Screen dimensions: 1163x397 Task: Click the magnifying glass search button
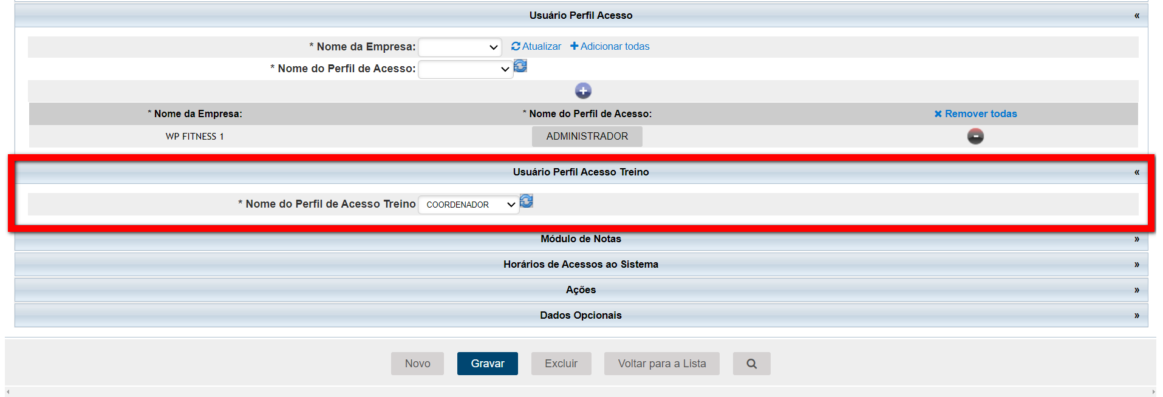tap(751, 364)
